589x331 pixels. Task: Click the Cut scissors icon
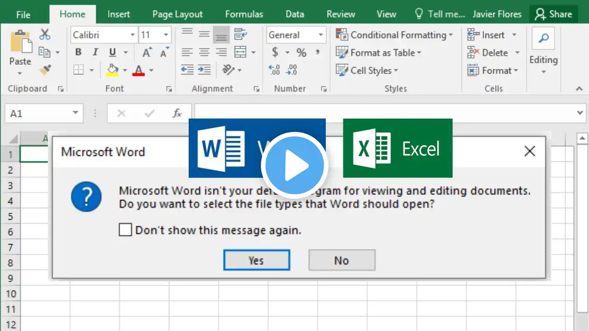45,34
